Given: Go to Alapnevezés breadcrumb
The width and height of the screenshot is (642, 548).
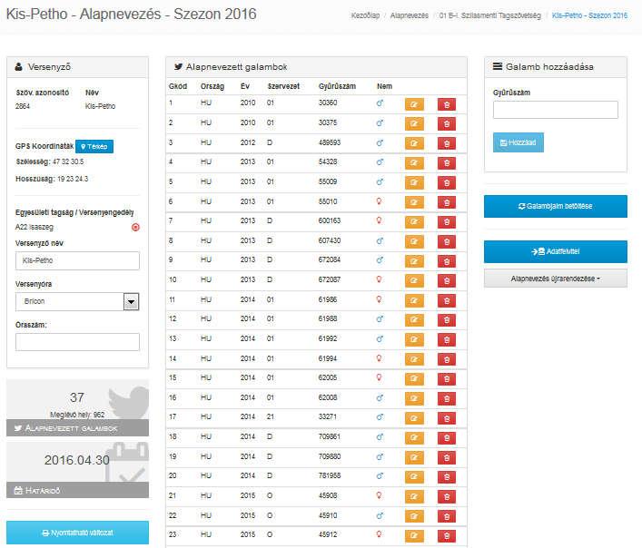Looking at the screenshot, I should click(409, 15).
